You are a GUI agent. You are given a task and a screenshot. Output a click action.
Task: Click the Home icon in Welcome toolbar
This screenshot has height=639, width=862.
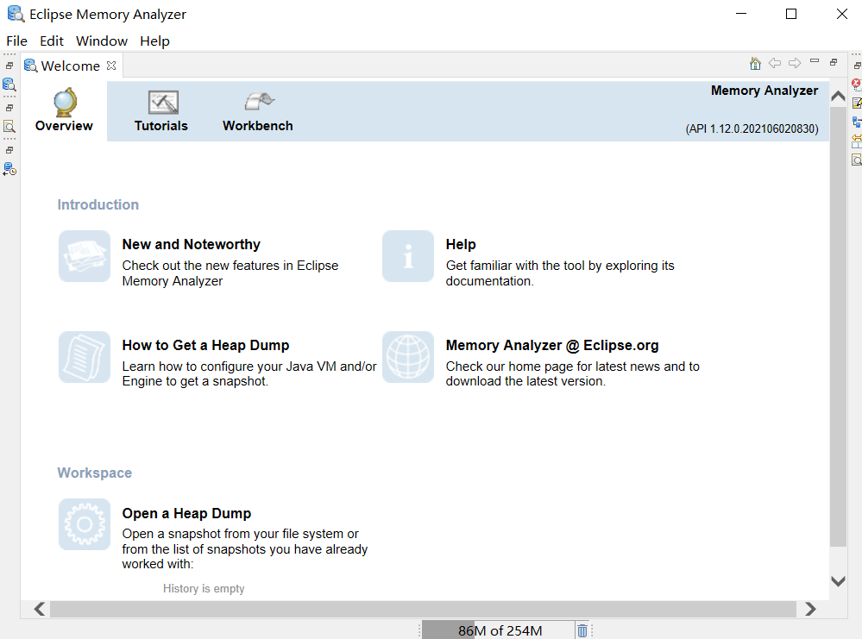[x=755, y=64]
